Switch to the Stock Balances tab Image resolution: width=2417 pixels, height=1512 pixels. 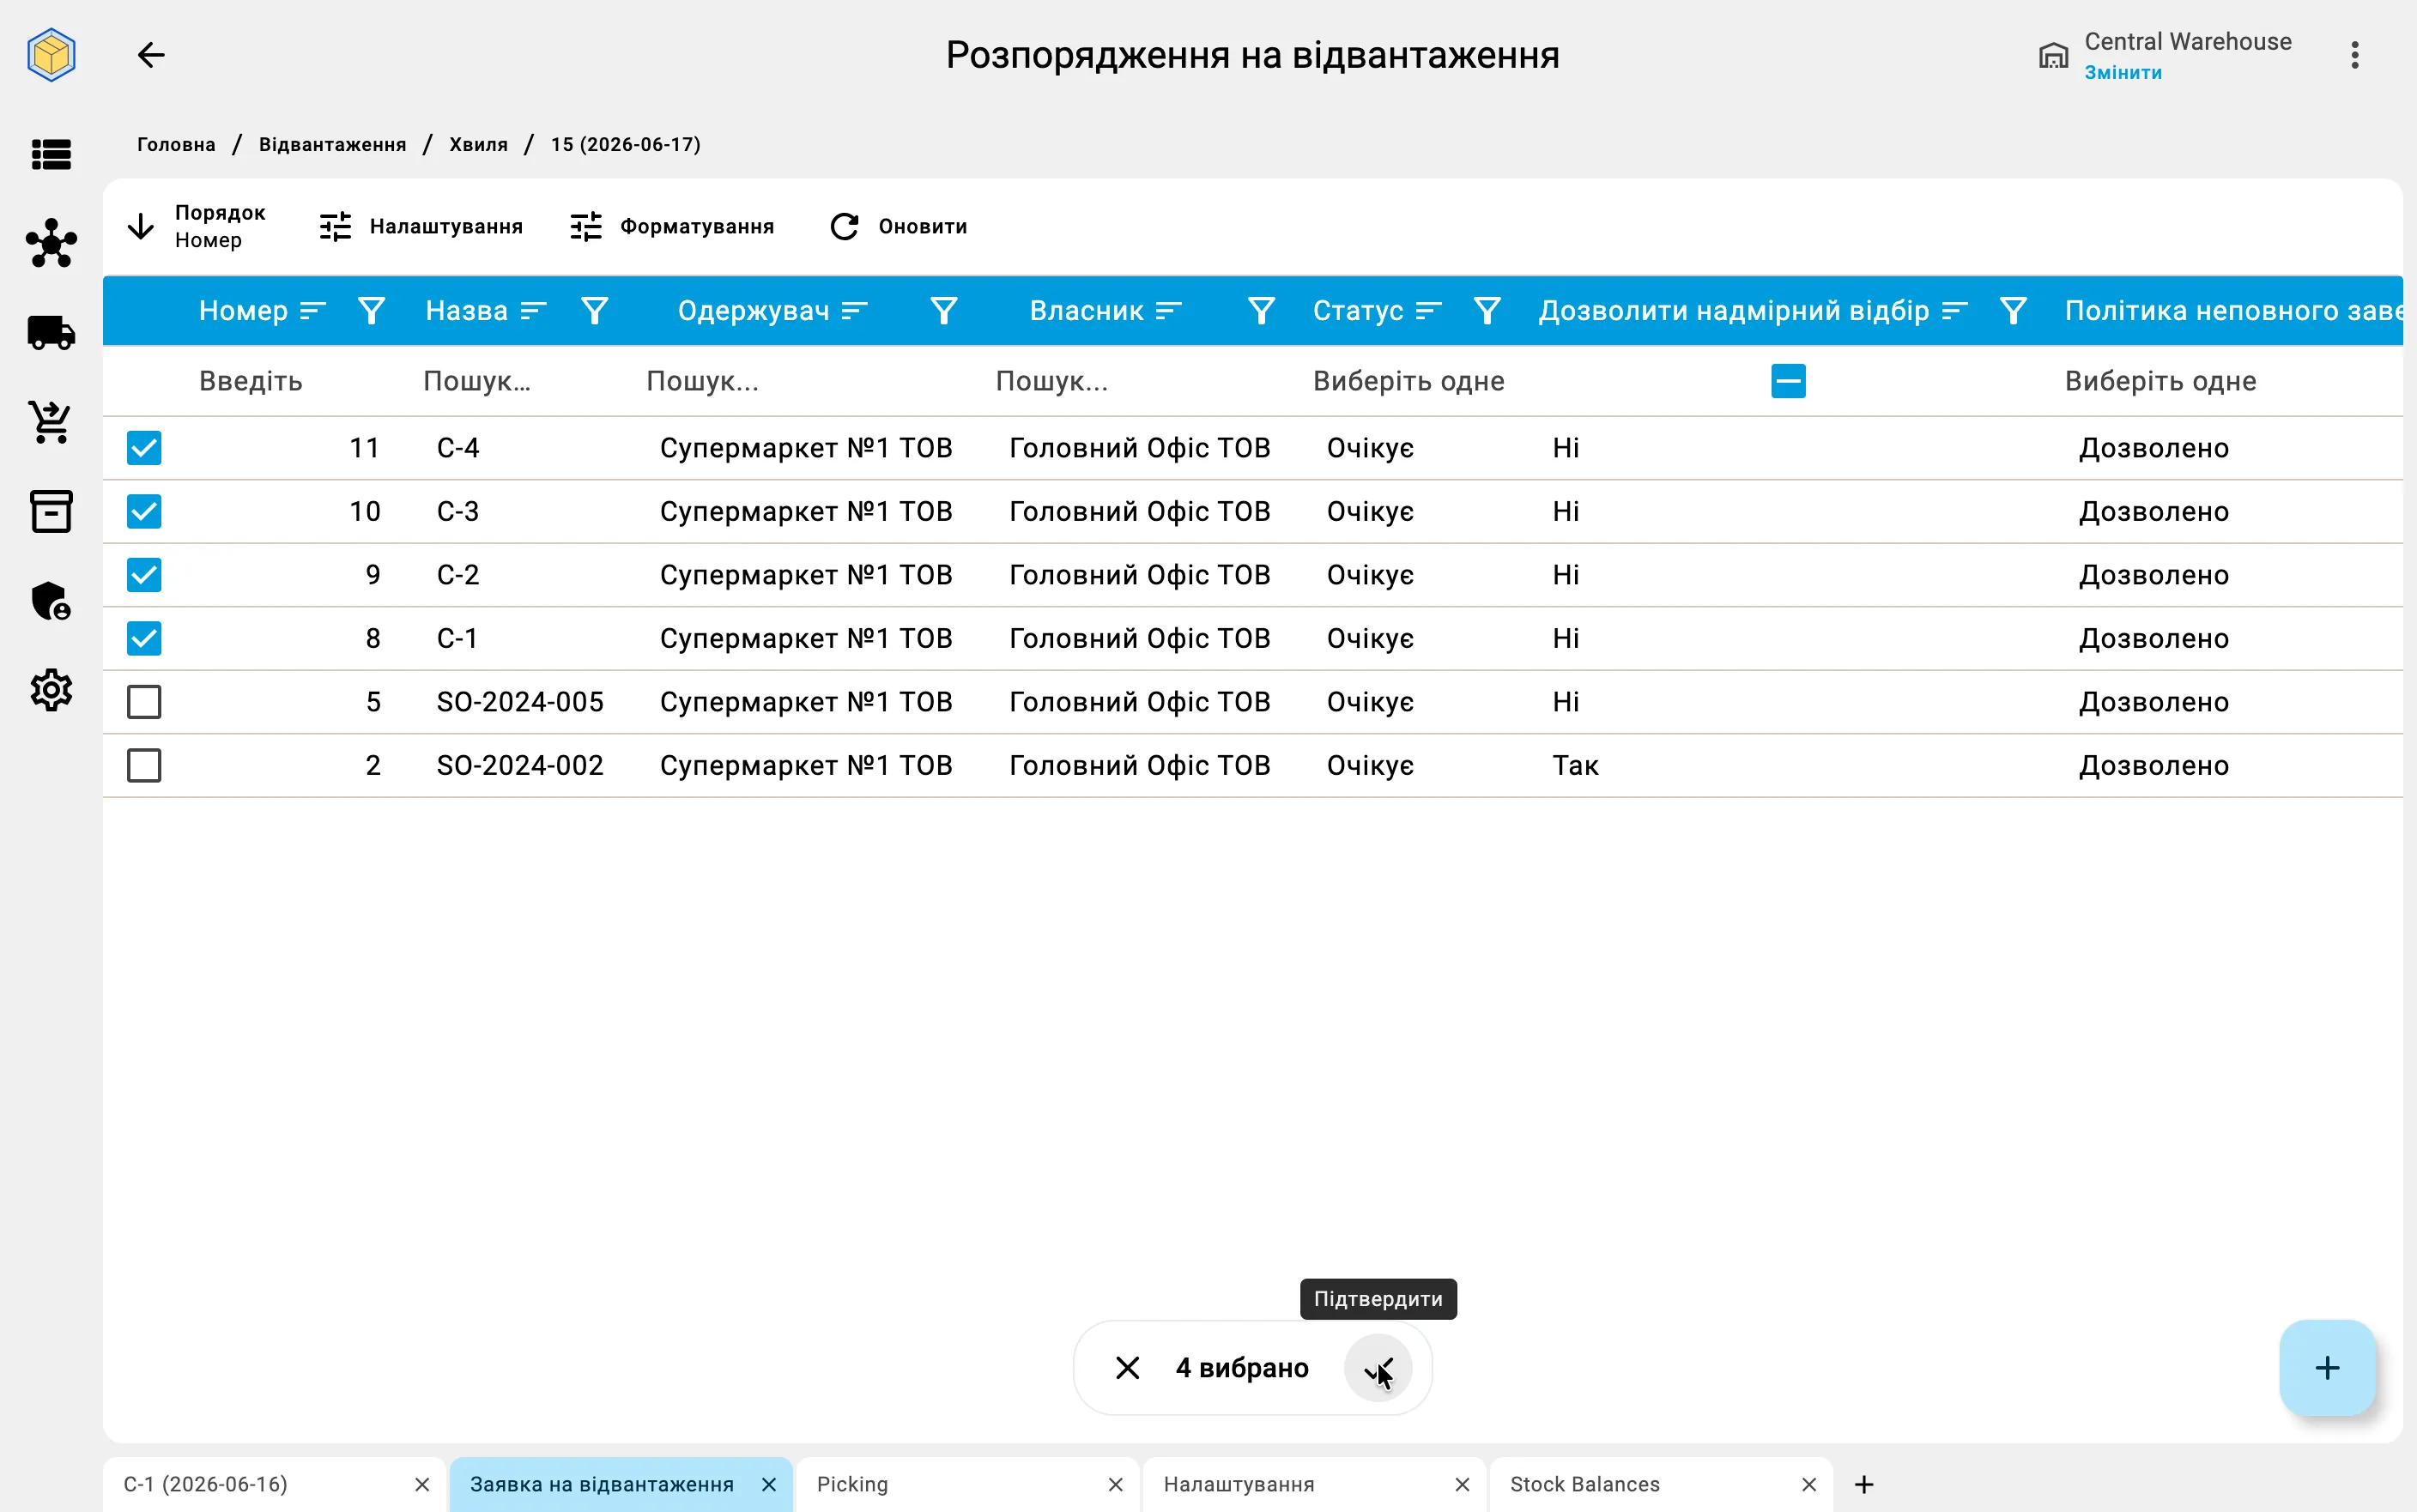1660,1484
